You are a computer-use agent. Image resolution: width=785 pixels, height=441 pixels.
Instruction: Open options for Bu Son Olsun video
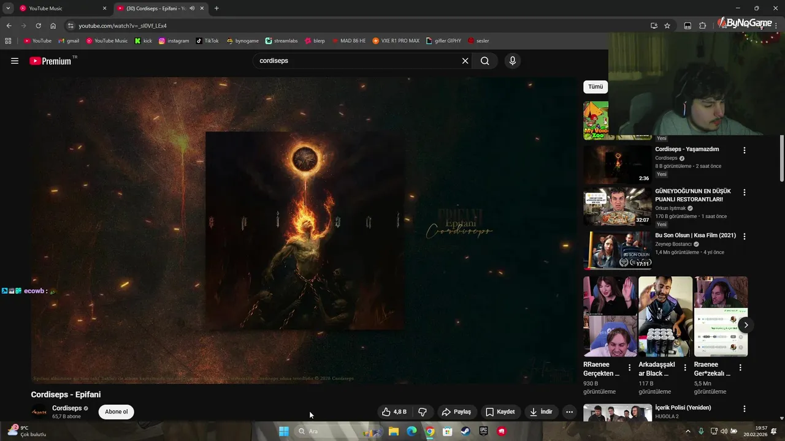click(x=745, y=236)
